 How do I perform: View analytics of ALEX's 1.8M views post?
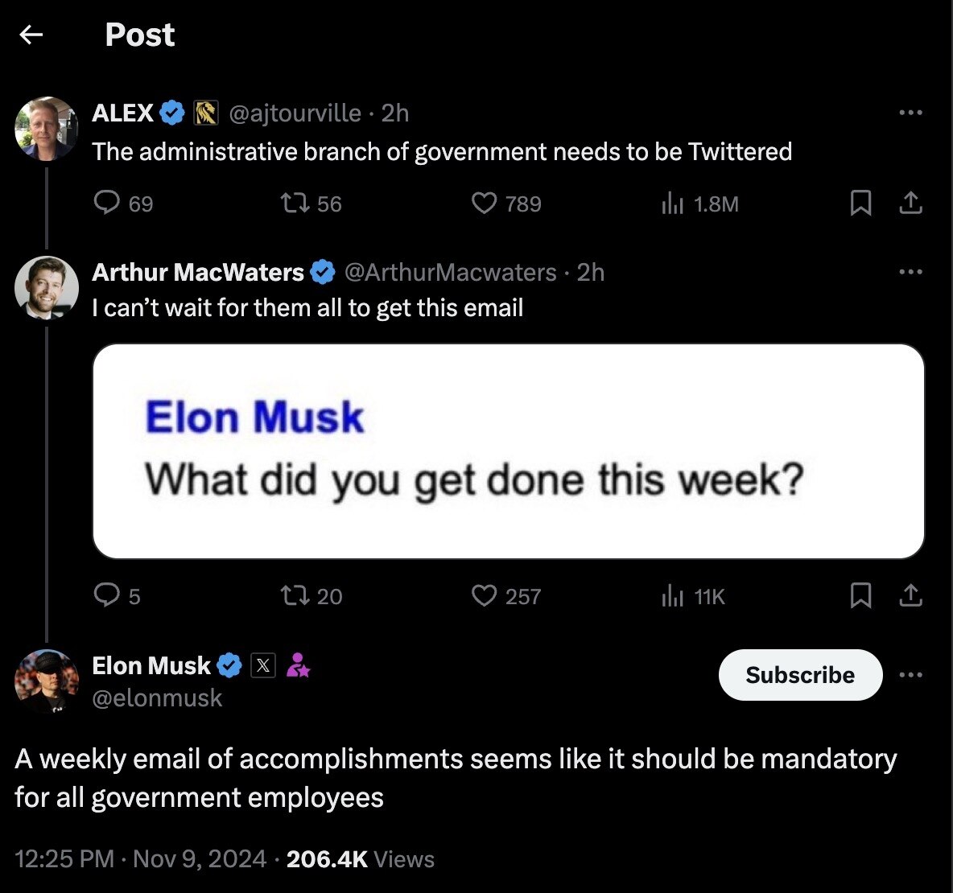[x=672, y=204]
